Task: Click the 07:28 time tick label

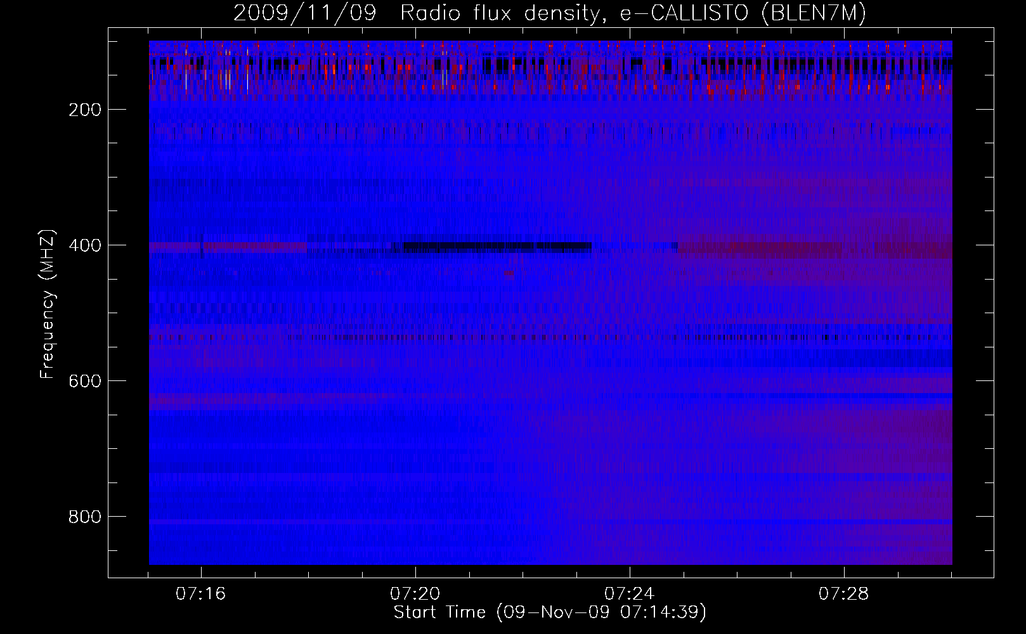Action: click(844, 594)
